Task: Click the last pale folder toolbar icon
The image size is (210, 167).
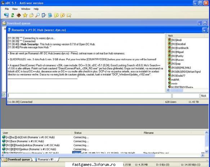Action: point(69,15)
